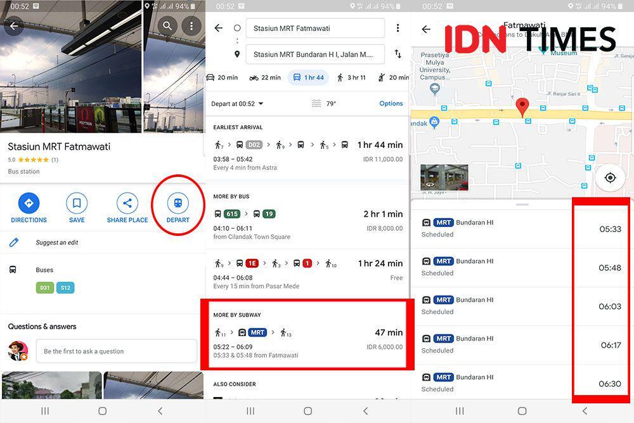This screenshot has height=423, width=634.
Task: Tap Home button on route options screen
Action: pyautogui.click(x=307, y=411)
